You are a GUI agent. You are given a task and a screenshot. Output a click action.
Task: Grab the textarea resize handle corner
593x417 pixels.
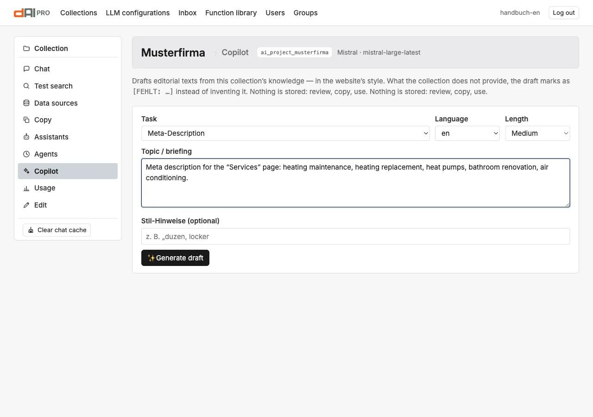567,204
